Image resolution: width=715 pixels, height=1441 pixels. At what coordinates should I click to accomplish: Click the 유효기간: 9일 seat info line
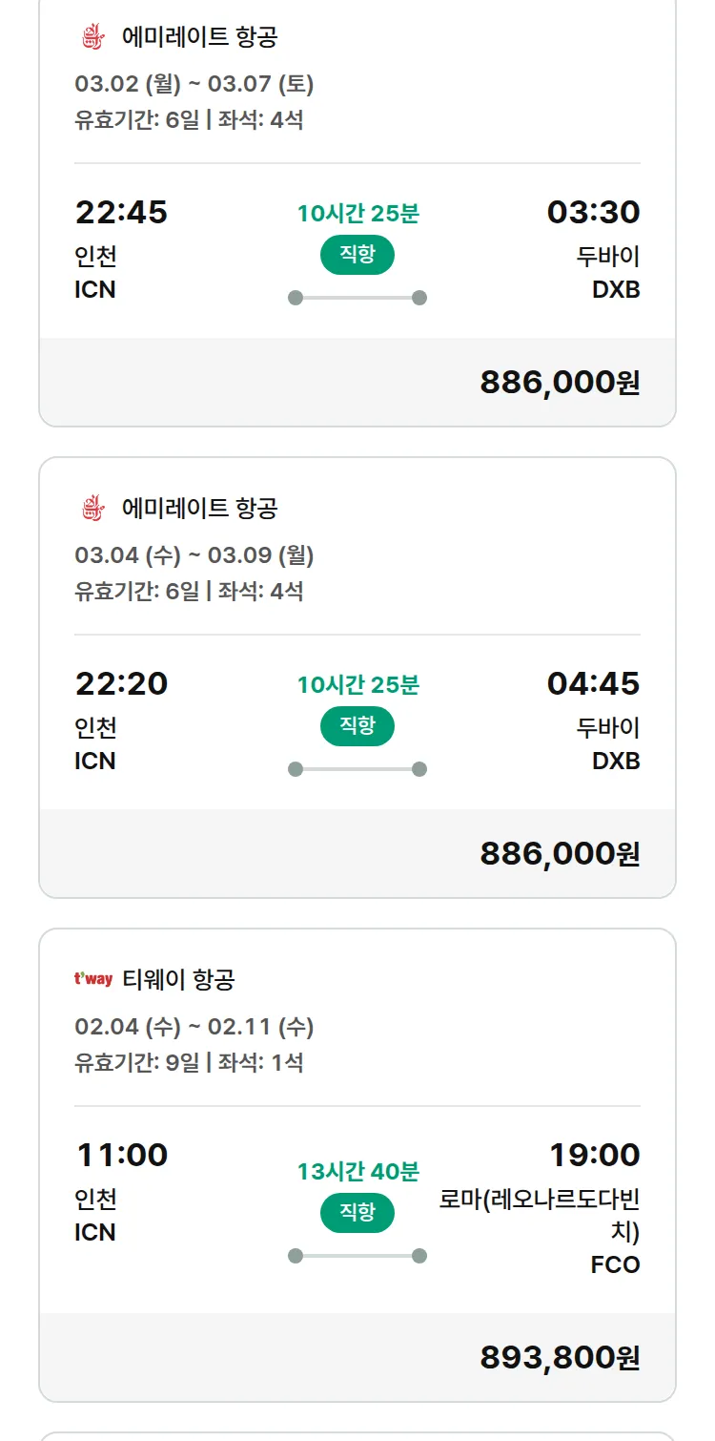pyautogui.click(x=189, y=1062)
